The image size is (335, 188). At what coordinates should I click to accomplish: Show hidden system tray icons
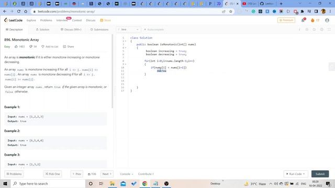pos(271,183)
